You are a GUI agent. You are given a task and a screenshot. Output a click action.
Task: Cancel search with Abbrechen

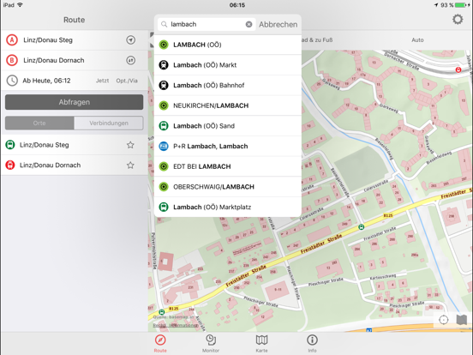278,25
